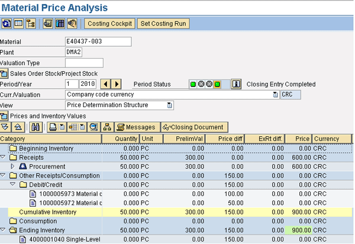Click the Find binoculars icon in grid toolbar
Screen dimensions: 355x244
coord(37,127)
